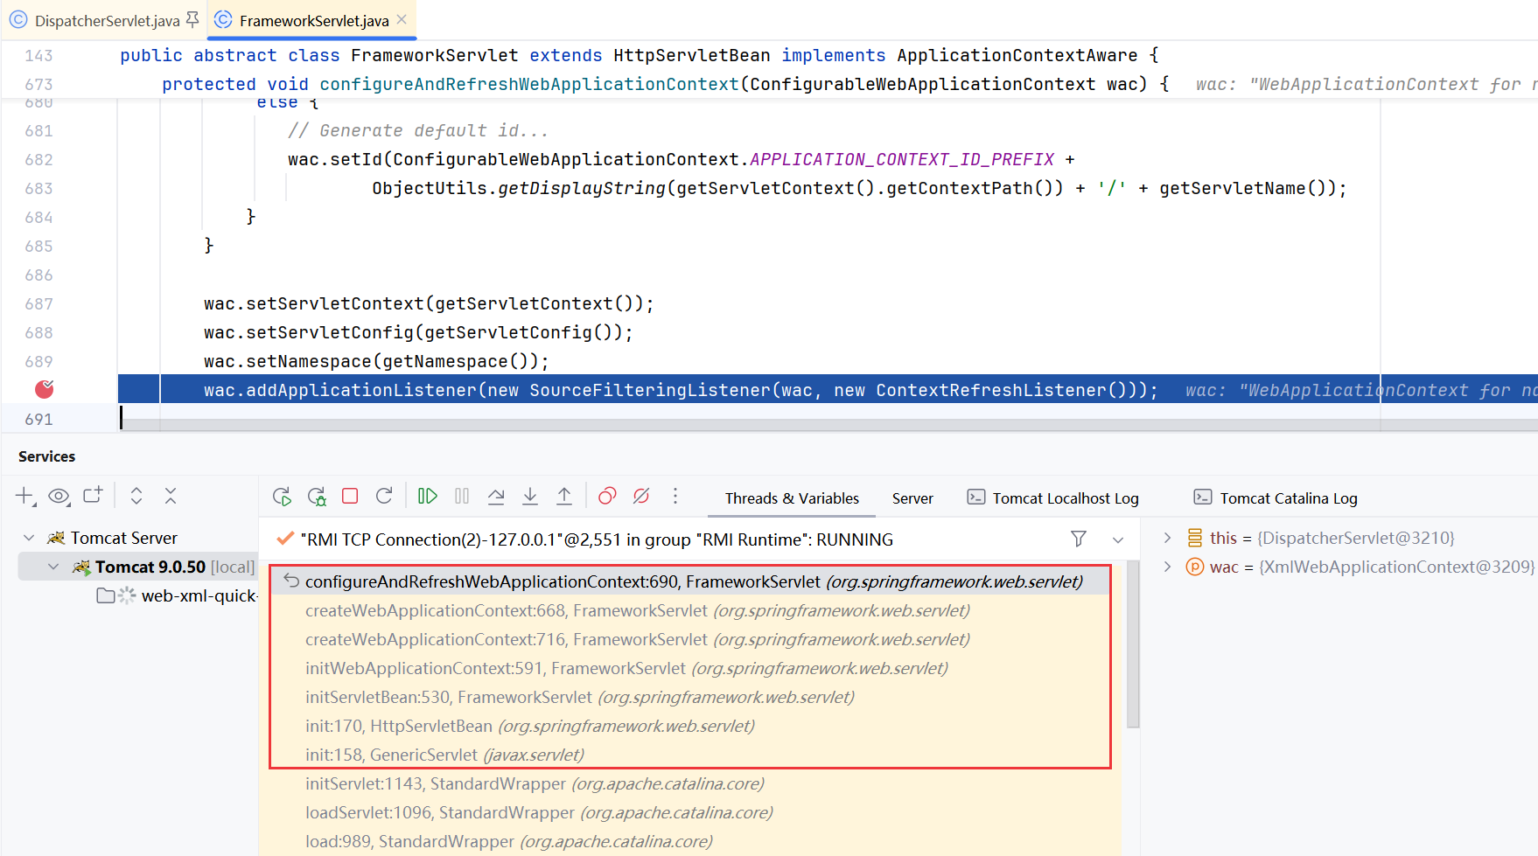
Task: Step into the method call
Action: pos(530,496)
